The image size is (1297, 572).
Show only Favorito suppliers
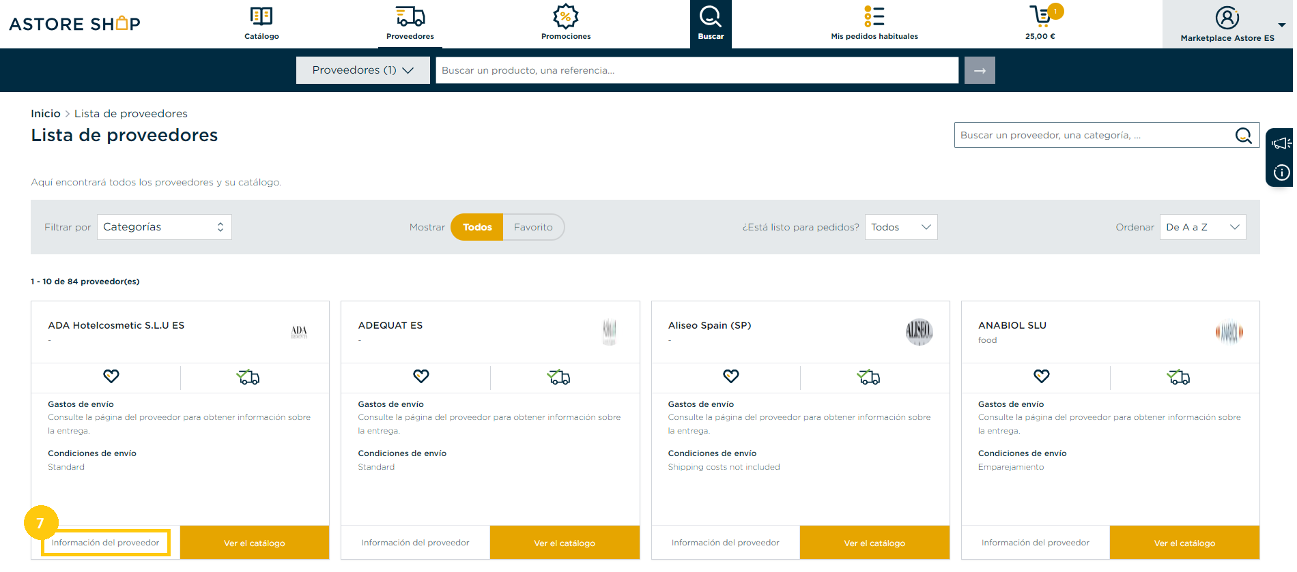(533, 227)
